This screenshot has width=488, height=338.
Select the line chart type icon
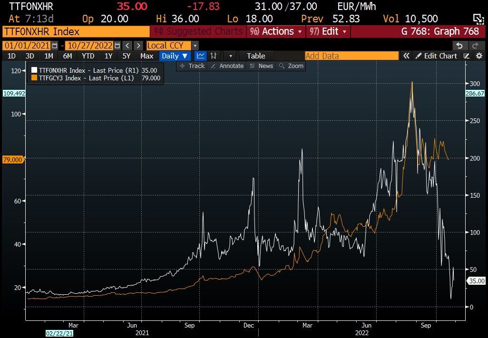tap(200, 56)
